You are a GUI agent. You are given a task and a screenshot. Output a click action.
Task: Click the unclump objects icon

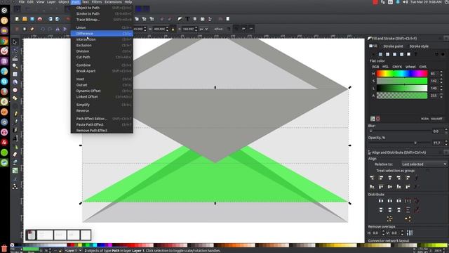(408, 219)
